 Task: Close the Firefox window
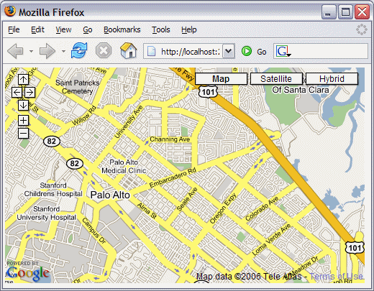(x=362, y=12)
